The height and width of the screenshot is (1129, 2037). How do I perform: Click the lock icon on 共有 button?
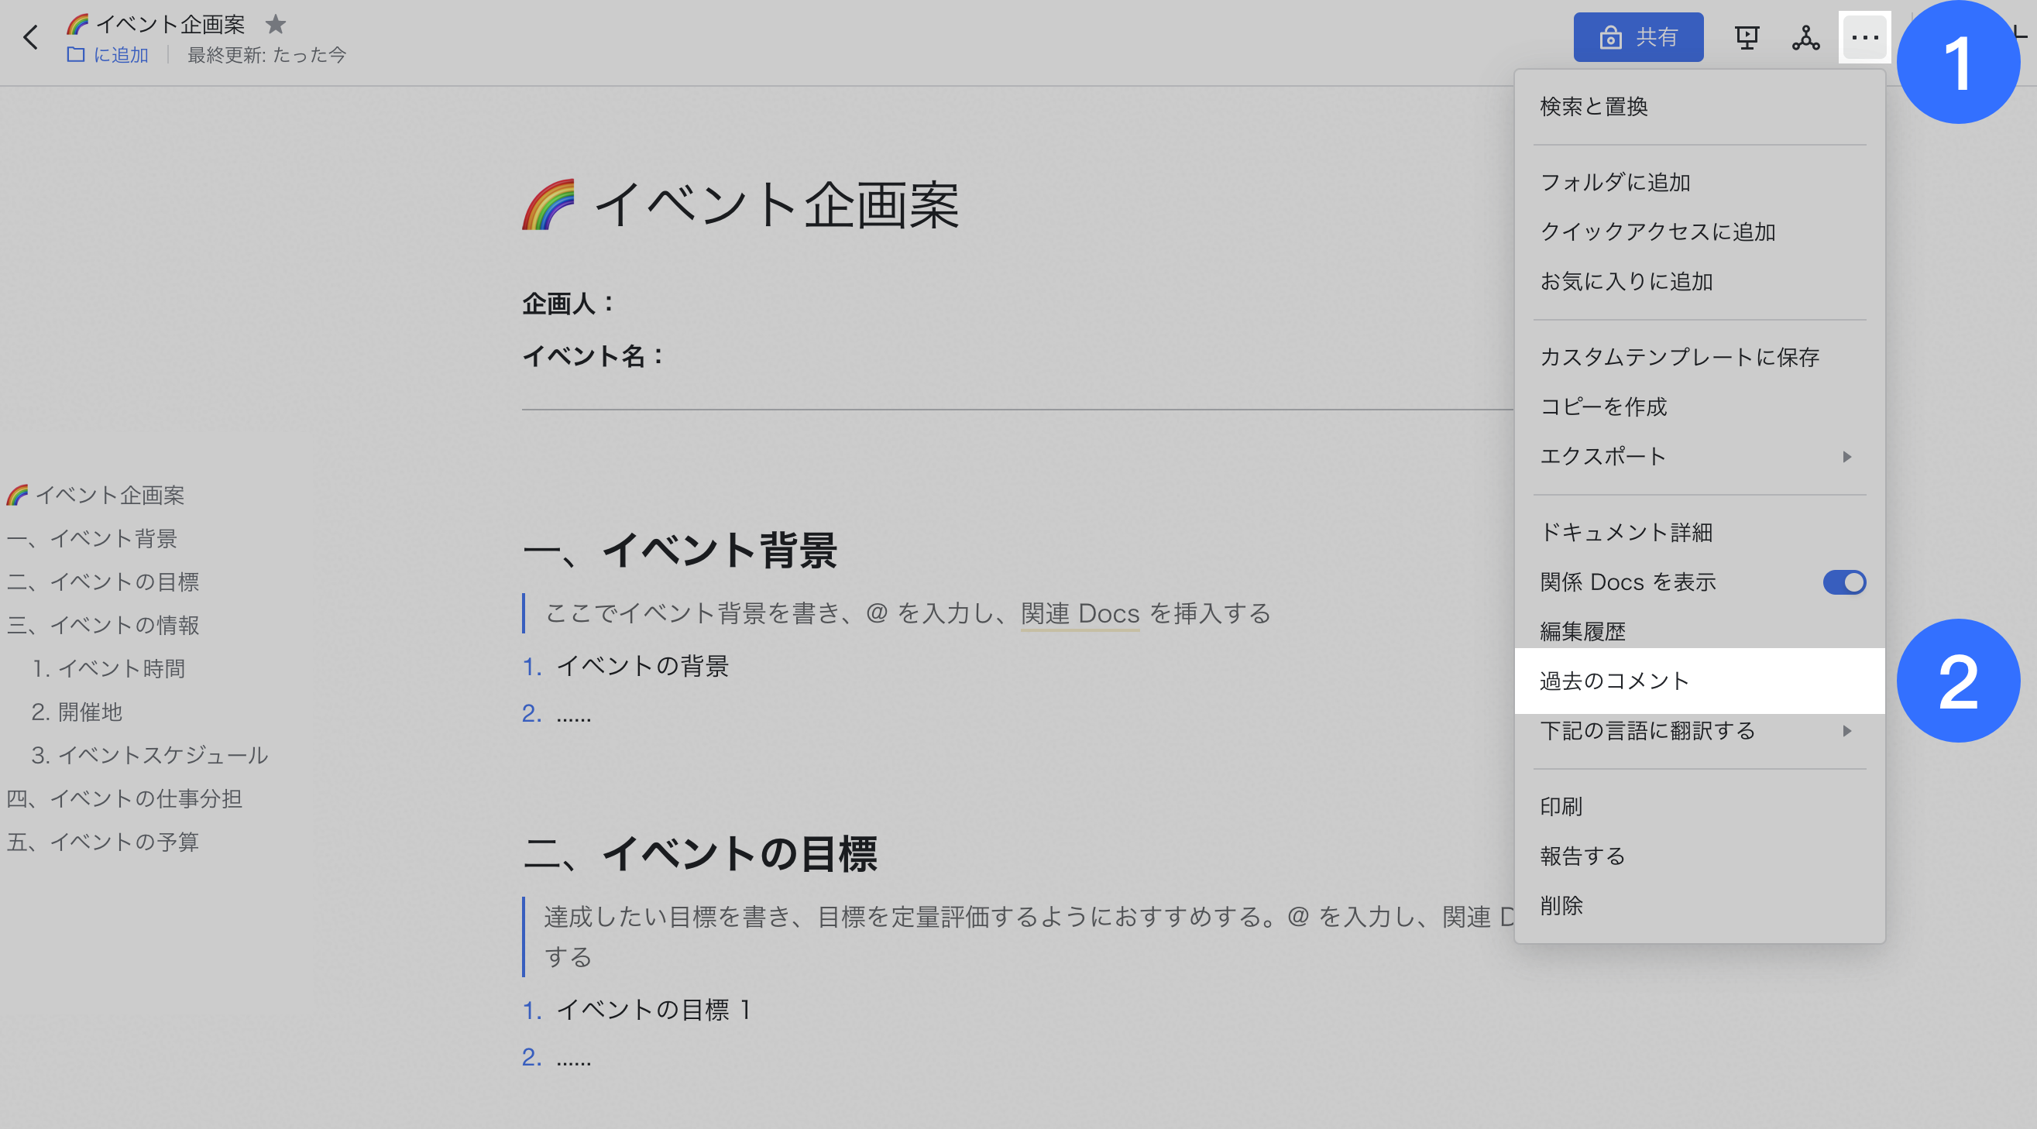(1610, 37)
